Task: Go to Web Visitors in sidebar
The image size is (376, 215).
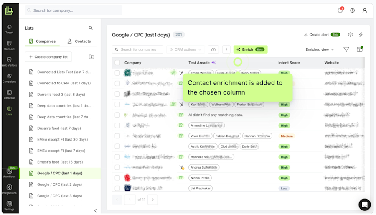Action: 9,61
